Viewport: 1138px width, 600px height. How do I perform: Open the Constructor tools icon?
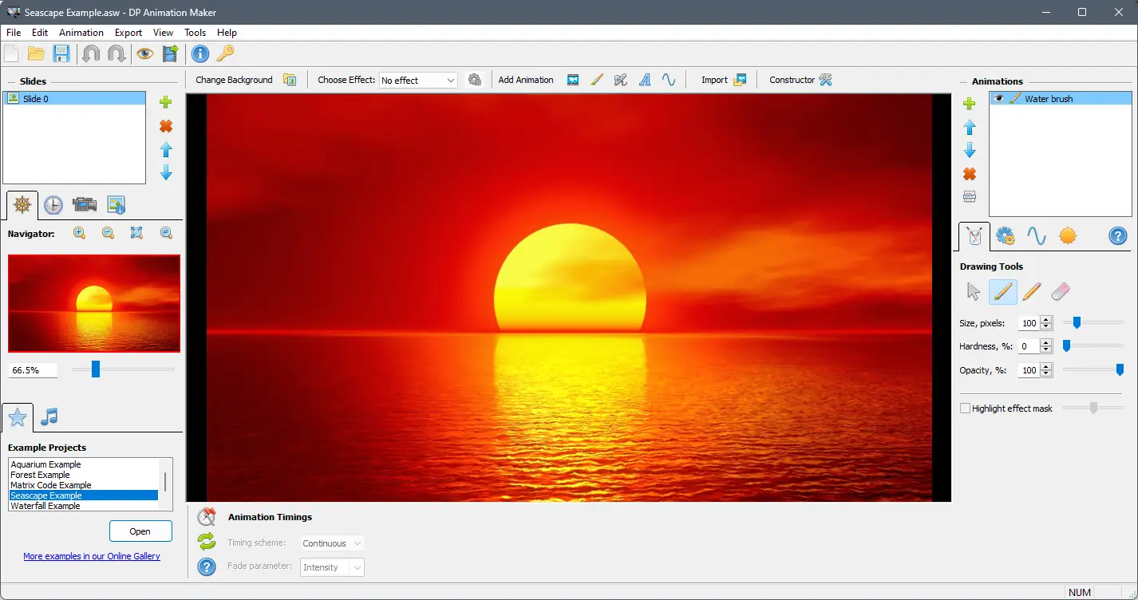pyautogui.click(x=826, y=80)
